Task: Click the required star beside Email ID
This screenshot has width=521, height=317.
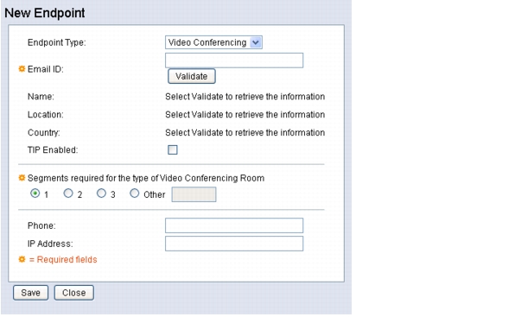Action: tap(22, 69)
